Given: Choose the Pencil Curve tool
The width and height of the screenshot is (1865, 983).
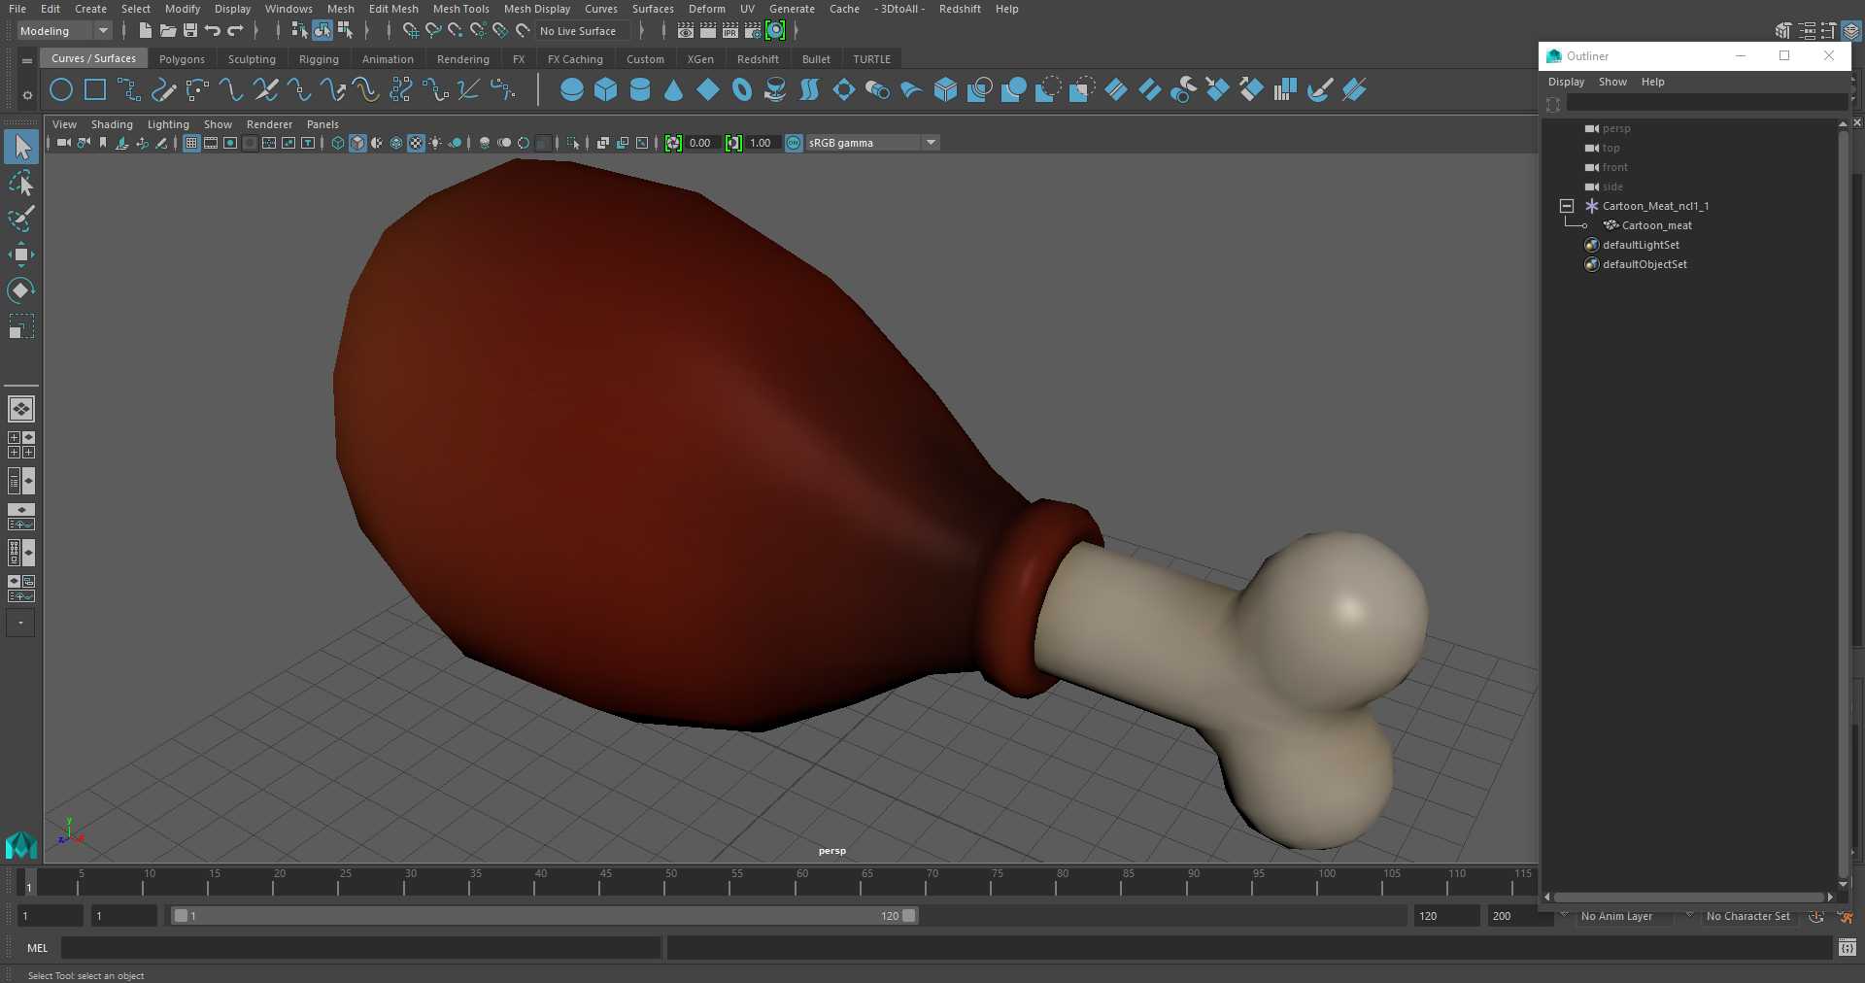Looking at the screenshot, I should click(x=163, y=90).
